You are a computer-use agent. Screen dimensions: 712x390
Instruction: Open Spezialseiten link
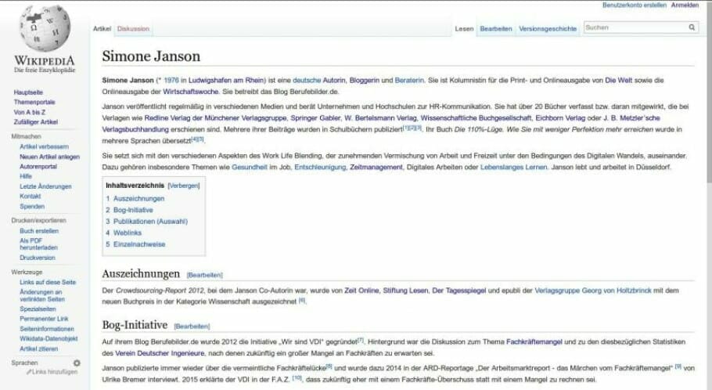tap(38, 309)
